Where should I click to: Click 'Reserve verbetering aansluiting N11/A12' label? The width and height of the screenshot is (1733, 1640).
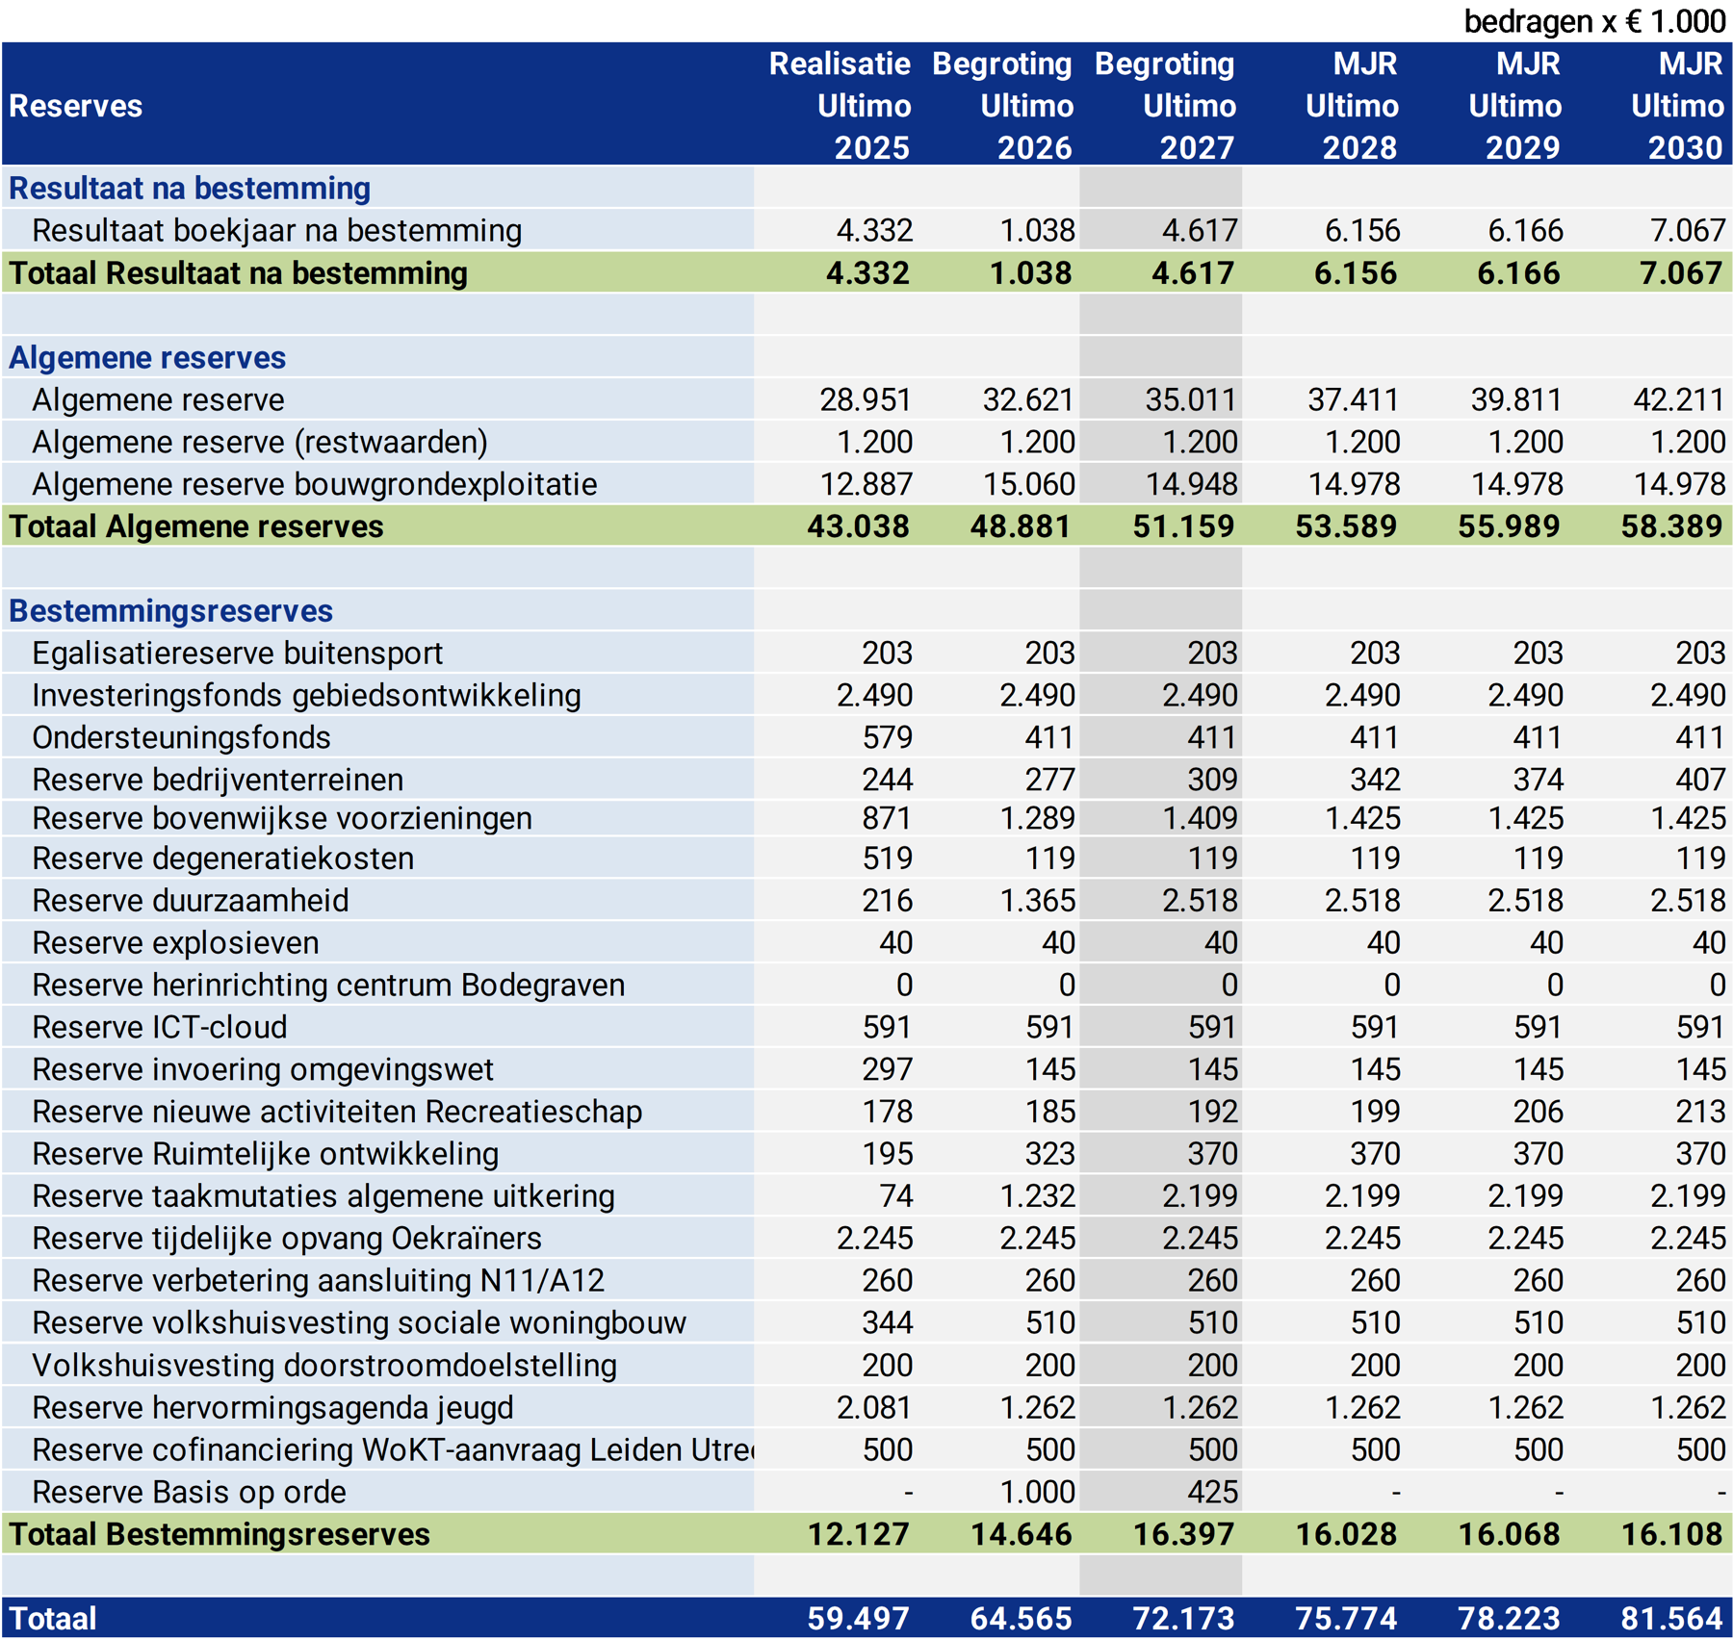[319, 1281]
